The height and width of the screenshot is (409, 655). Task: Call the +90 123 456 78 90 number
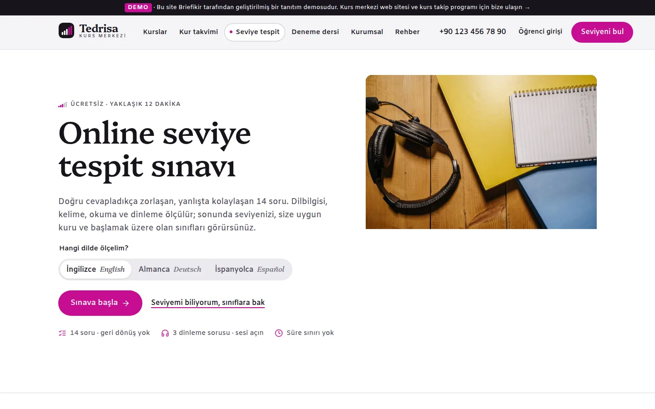[473, 31]
